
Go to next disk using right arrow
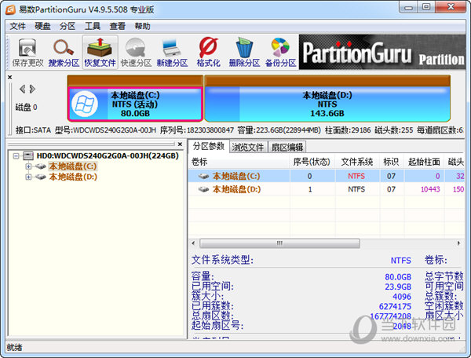tap(32, 89)
